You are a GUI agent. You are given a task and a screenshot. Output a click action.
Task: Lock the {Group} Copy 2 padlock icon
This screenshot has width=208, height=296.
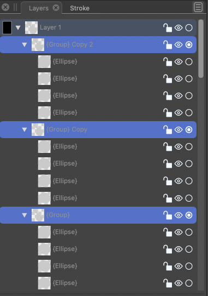[168, 45]
